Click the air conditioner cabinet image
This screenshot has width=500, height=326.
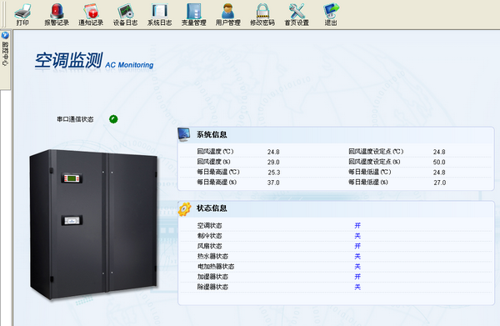pyautogui.click(x=93, y=224)
